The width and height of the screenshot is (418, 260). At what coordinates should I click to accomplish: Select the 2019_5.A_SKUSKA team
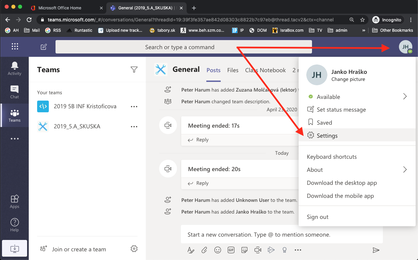(77, 126)
